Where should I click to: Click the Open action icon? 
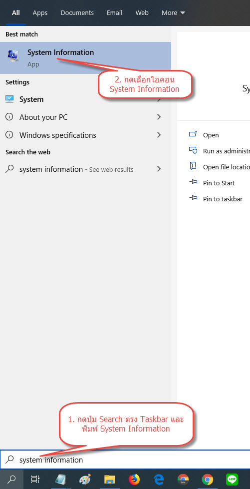(193, 134)
